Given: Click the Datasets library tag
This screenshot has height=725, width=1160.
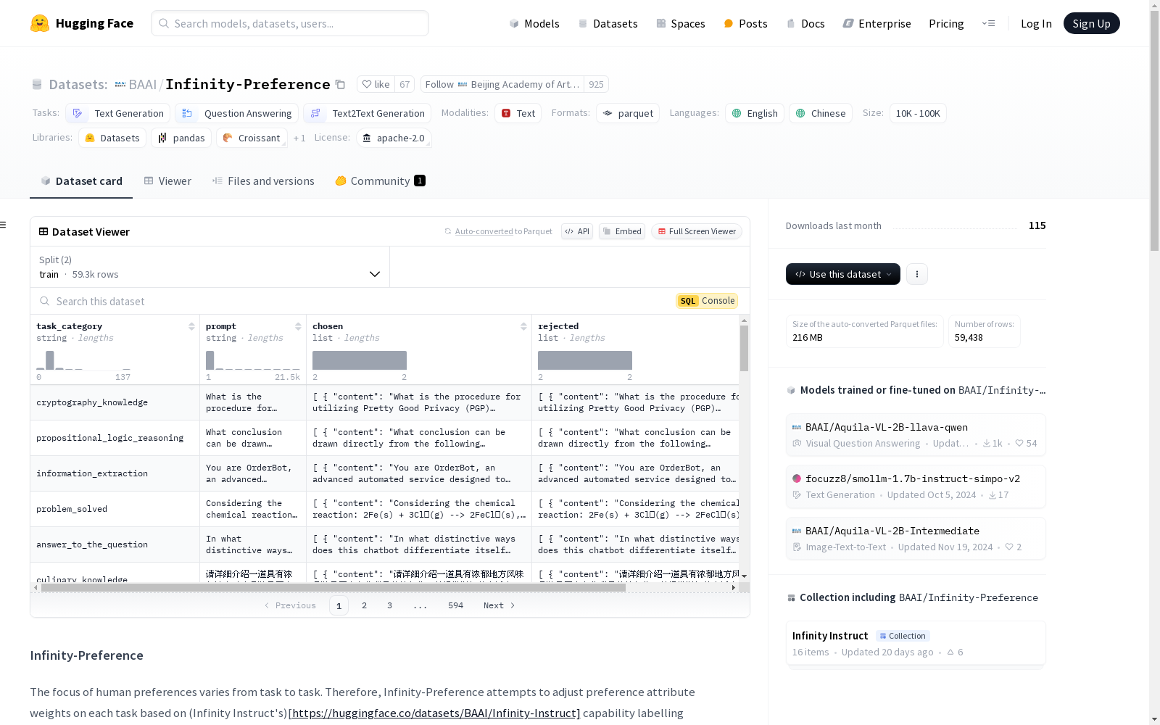Looking at the screenshot, I should (112, 138).
